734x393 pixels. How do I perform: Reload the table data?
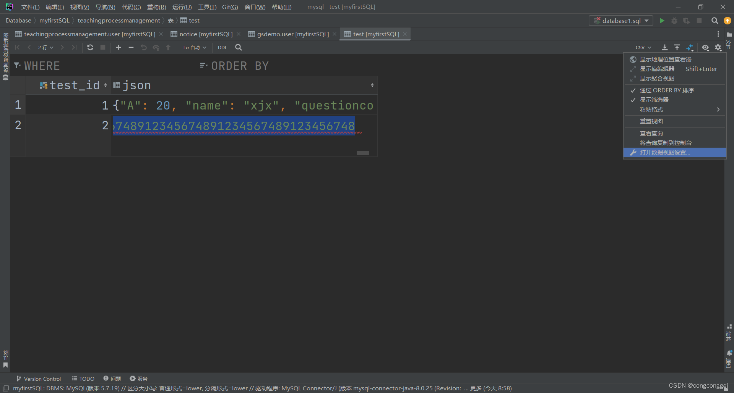90,47
